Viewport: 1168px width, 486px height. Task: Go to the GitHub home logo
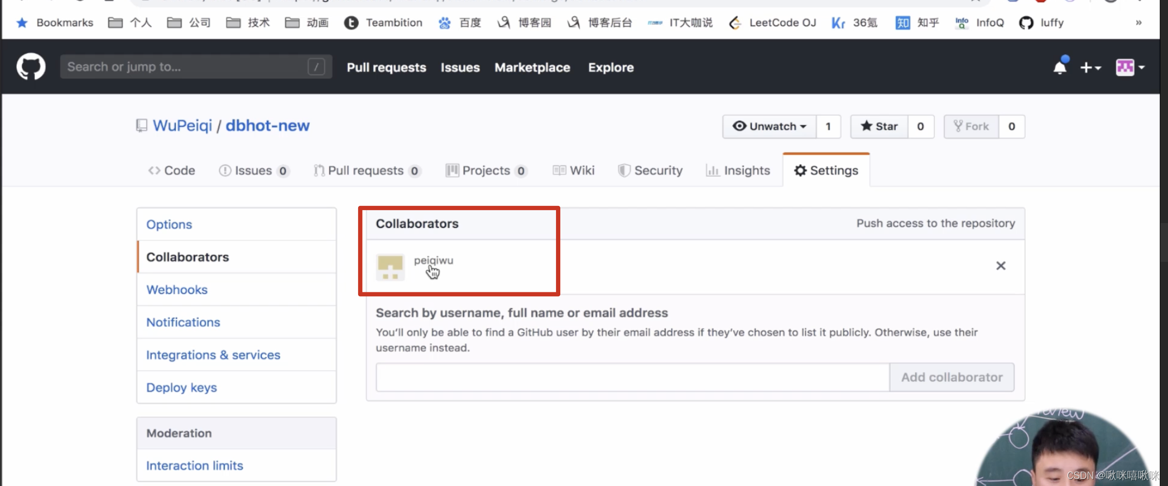[31, 67]
